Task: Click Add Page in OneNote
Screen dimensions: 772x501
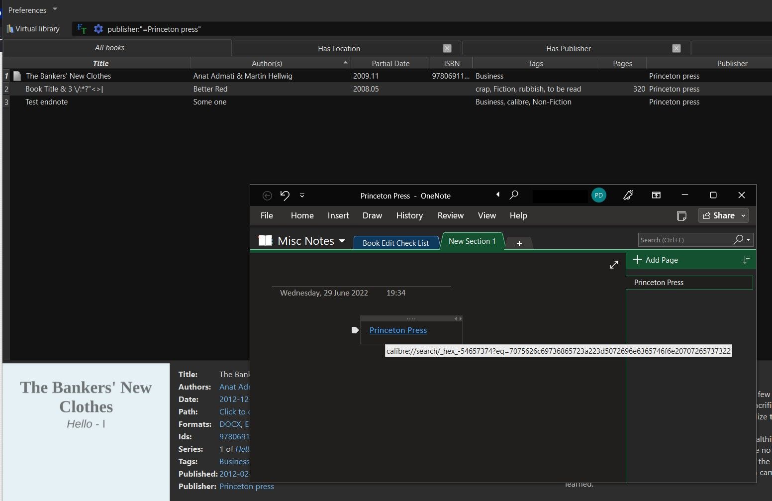Action: 656,260
